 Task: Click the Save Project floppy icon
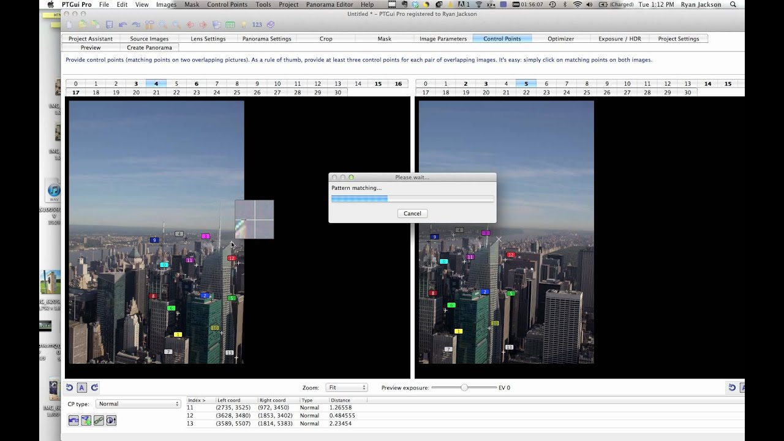point(109,24)
